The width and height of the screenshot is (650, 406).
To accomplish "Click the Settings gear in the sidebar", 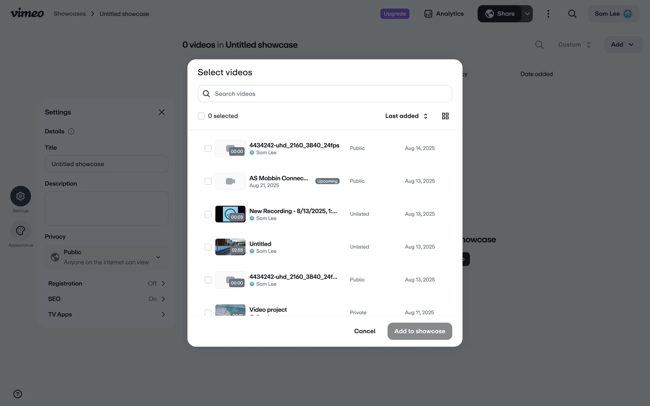I will coord(21,196).
